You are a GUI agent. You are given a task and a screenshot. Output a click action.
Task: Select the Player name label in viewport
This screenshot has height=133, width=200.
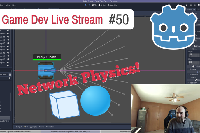point(47,57)
